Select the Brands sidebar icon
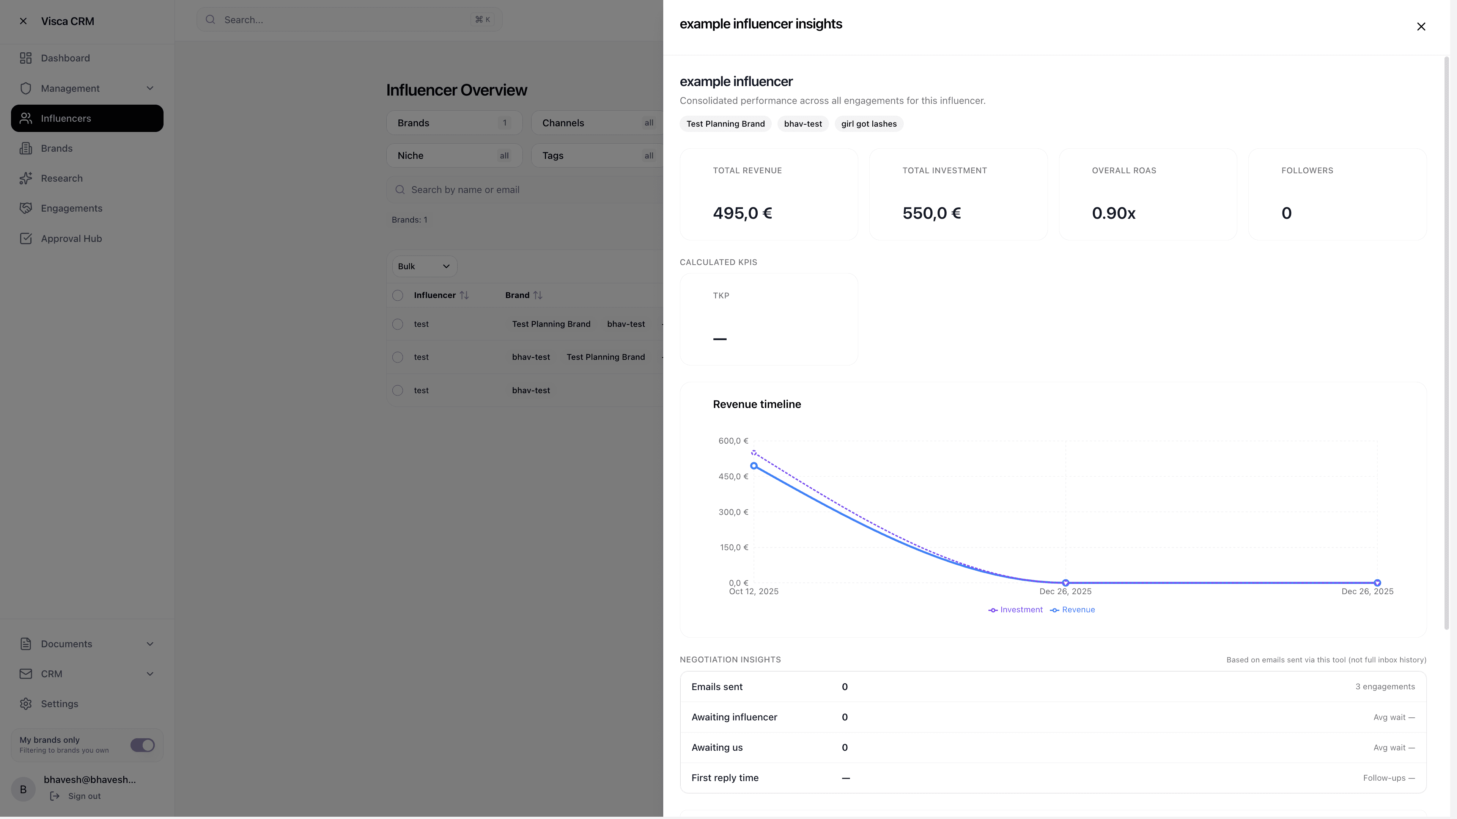1457x819 pixels. 27,148
